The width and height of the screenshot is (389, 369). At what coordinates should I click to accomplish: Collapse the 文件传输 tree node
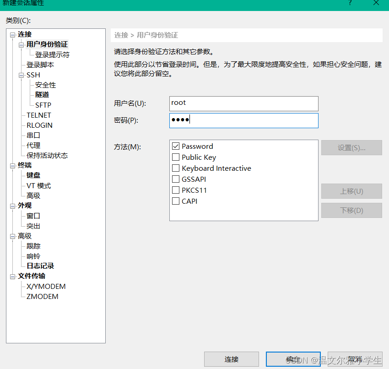12,277
